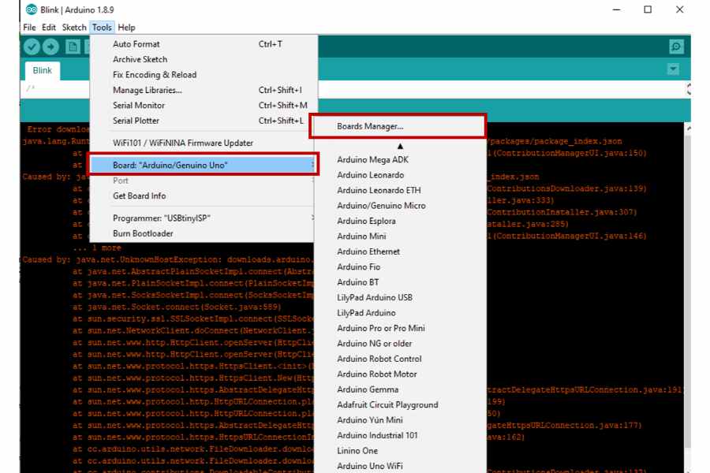The image size is (710, 473).
Task: Pick Arduino Yún Mini board
Action: click(x=400, y=420)
